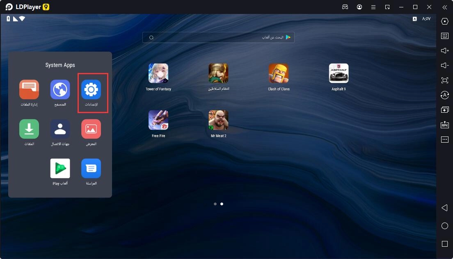The width and height of the screenshot is (453, 259).
Task: Open the gamepad icon in title bar
Action: coord(345,7)
